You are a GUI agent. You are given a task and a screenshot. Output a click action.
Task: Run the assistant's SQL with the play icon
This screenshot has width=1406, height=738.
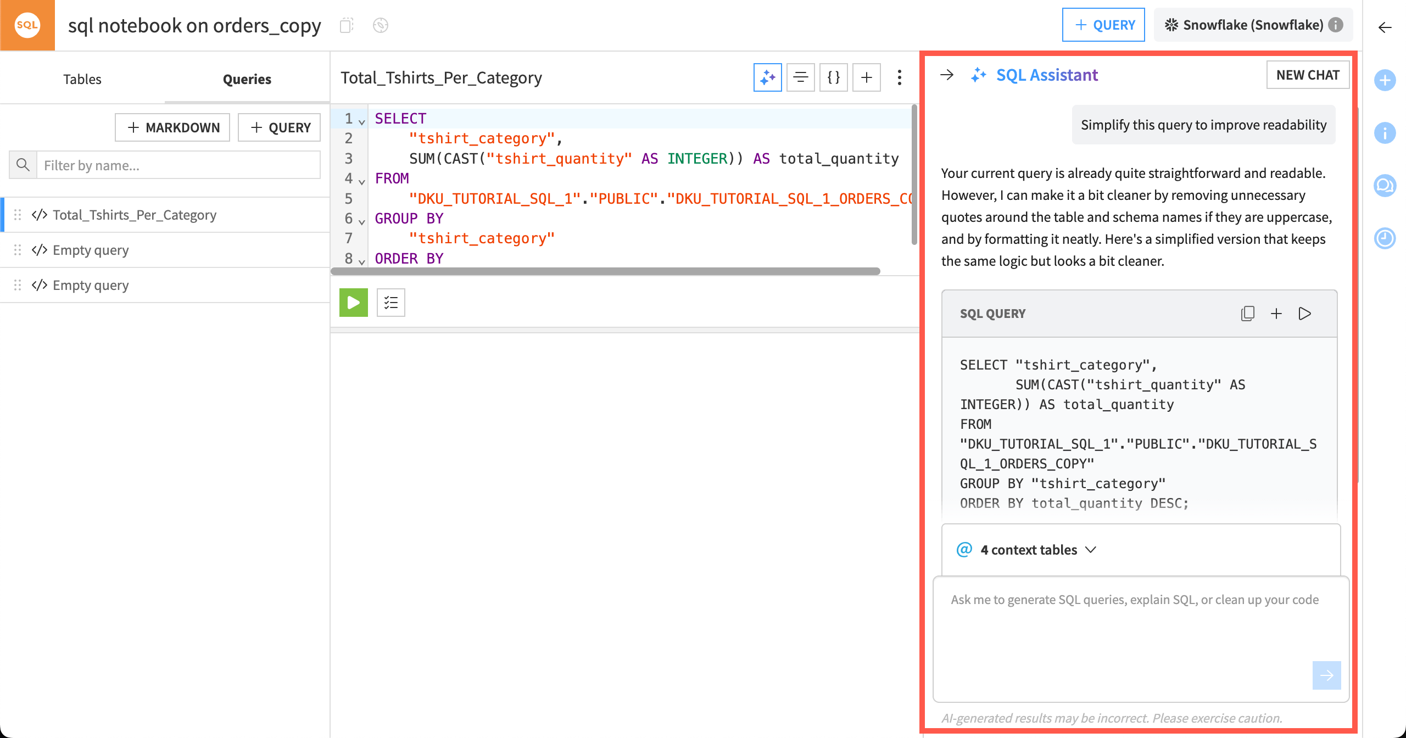point(1305,313)
